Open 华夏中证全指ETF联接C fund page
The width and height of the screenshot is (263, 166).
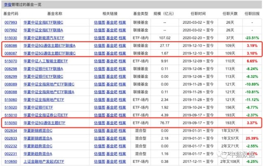click(x=43, y=23)
